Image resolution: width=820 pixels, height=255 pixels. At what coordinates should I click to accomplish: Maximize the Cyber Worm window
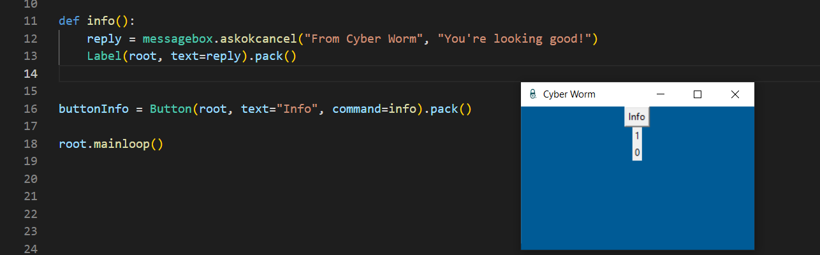[x=698, y=94]
